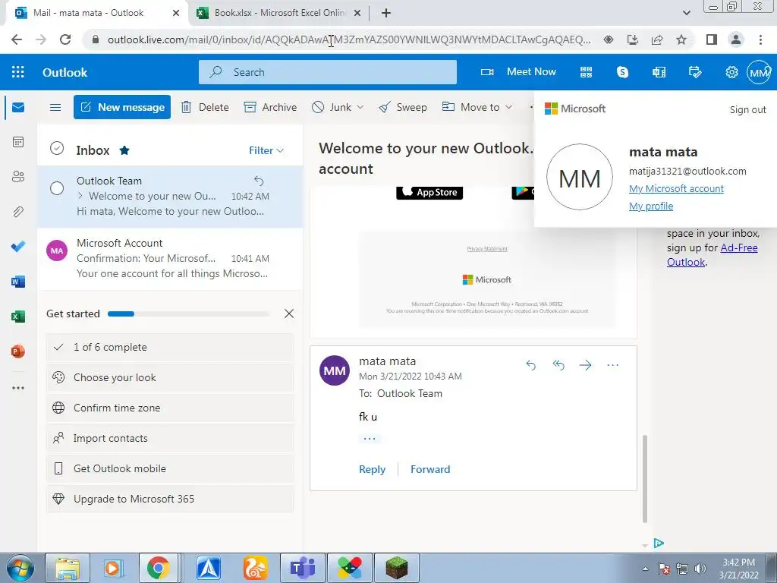777x583 pixels.
Task: Open more actions ellipsis on mata mata message
Action: [x=612, y=365]
